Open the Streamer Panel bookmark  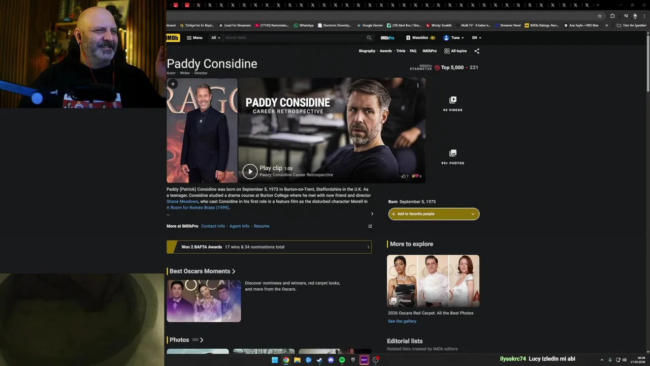508,25
